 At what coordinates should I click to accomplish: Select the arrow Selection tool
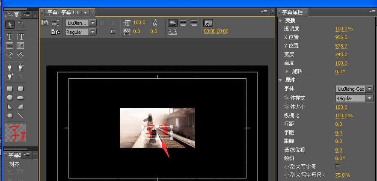click(x=9, y=24)
